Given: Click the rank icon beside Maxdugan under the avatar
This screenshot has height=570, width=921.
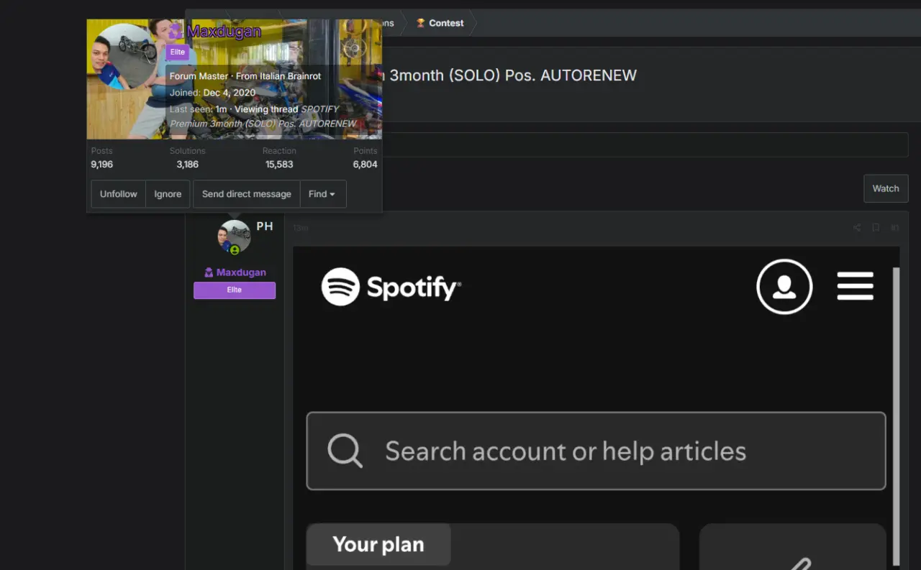Looking at the screenshot, I should [x=209, y=272].
